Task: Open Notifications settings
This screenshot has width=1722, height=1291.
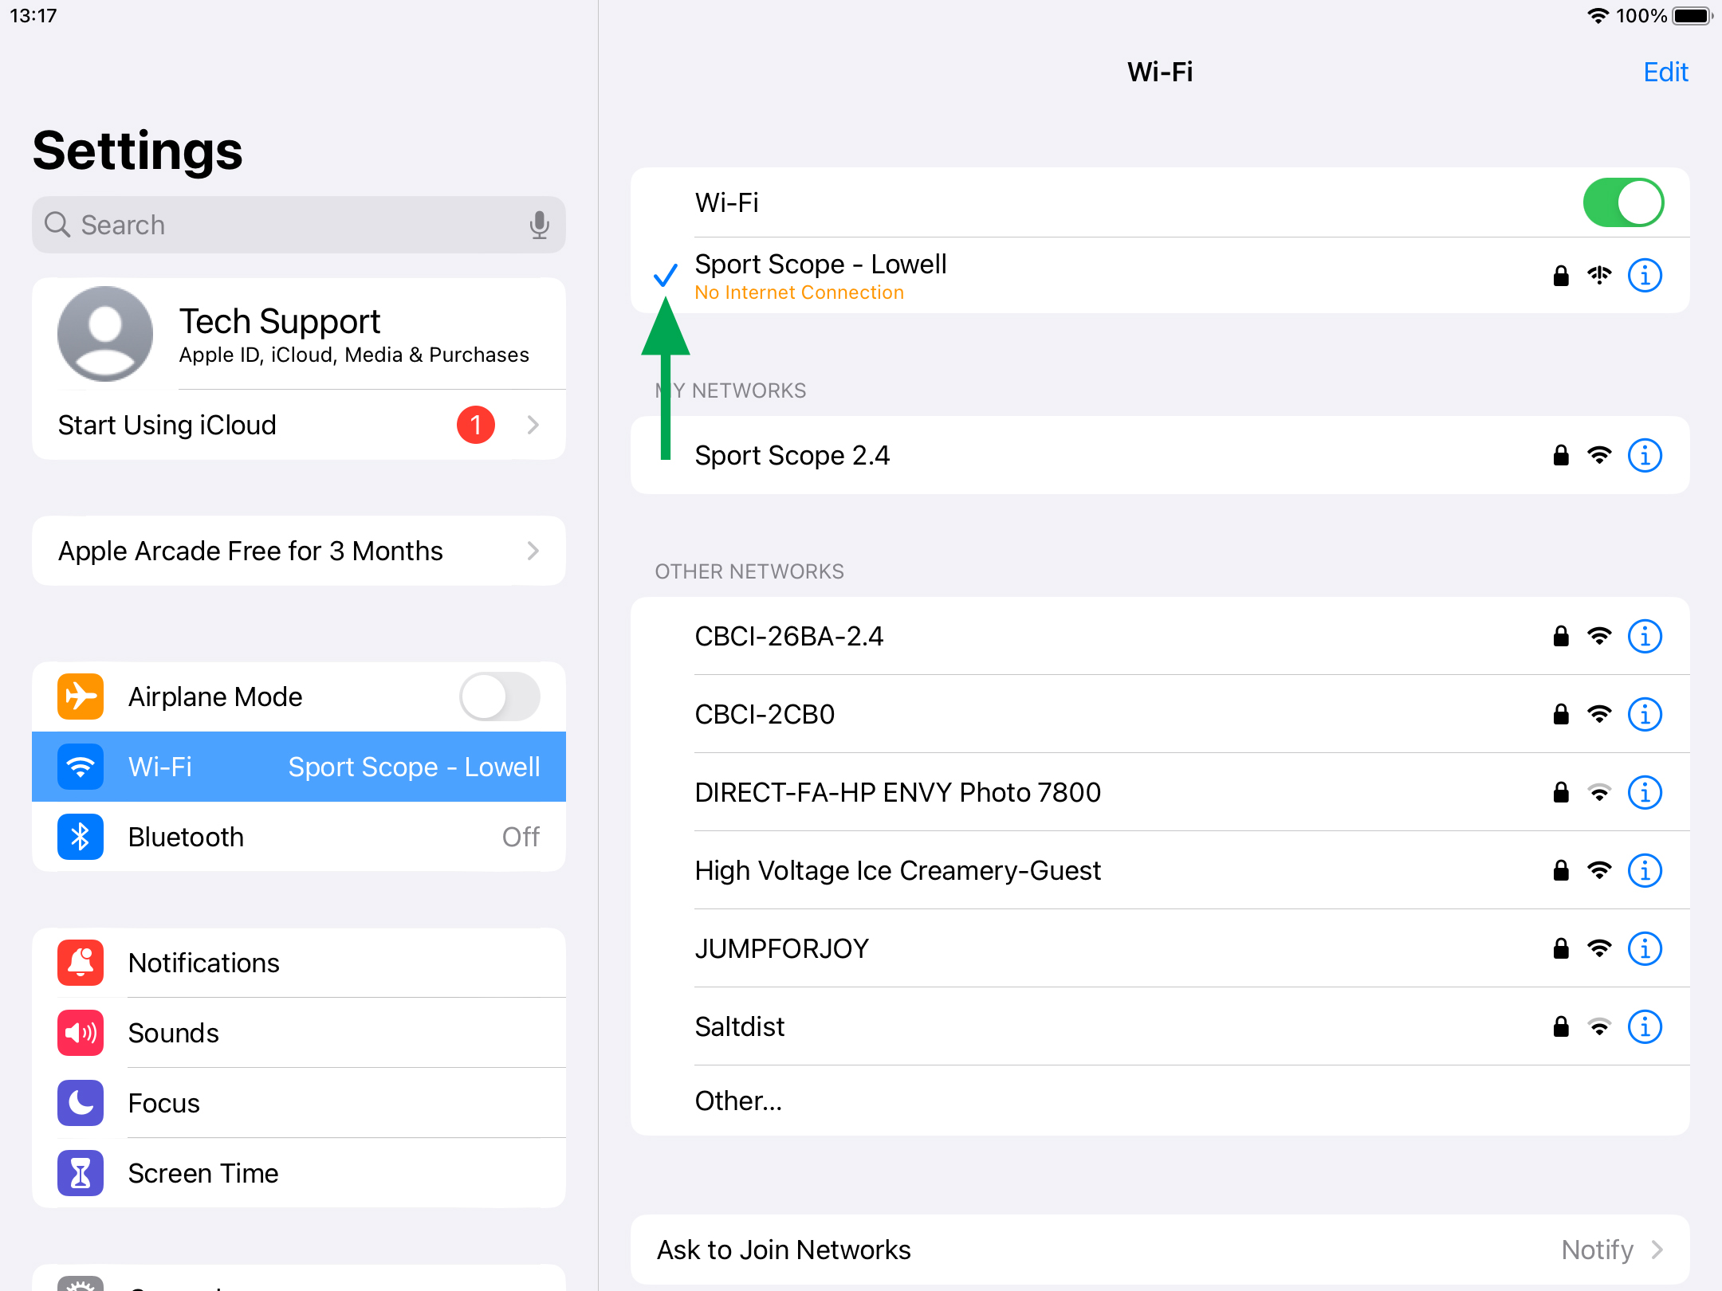Action: 299,963
